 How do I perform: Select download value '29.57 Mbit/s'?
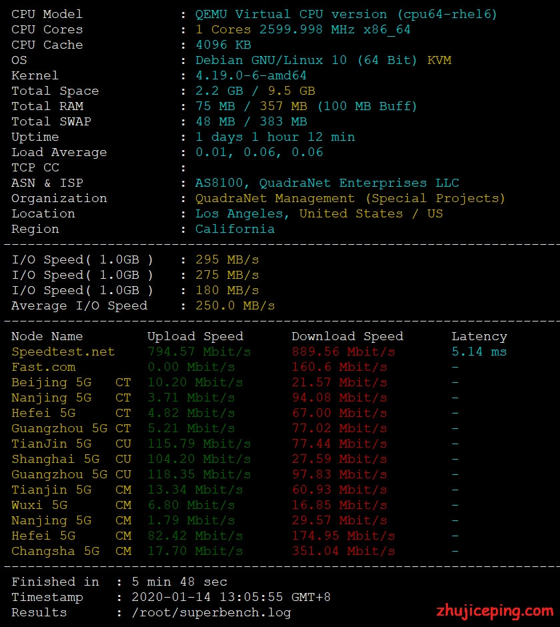click(339, 521)
